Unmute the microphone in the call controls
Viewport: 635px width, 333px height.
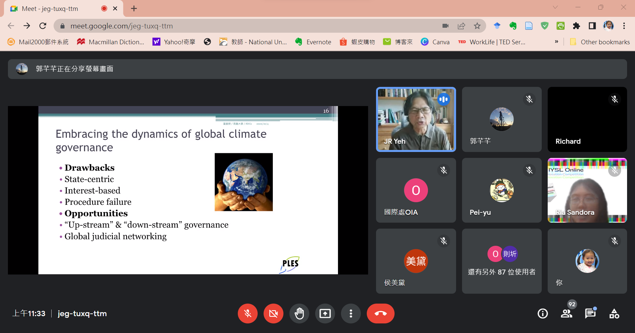pyautogui.click(x=247, y=313)
